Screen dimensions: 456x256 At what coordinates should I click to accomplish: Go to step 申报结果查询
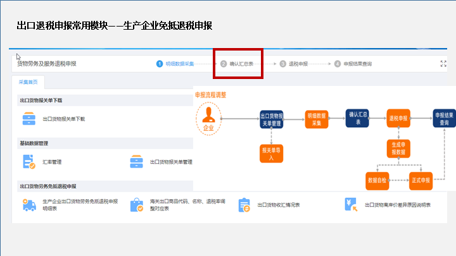click(x=358, y=64)
